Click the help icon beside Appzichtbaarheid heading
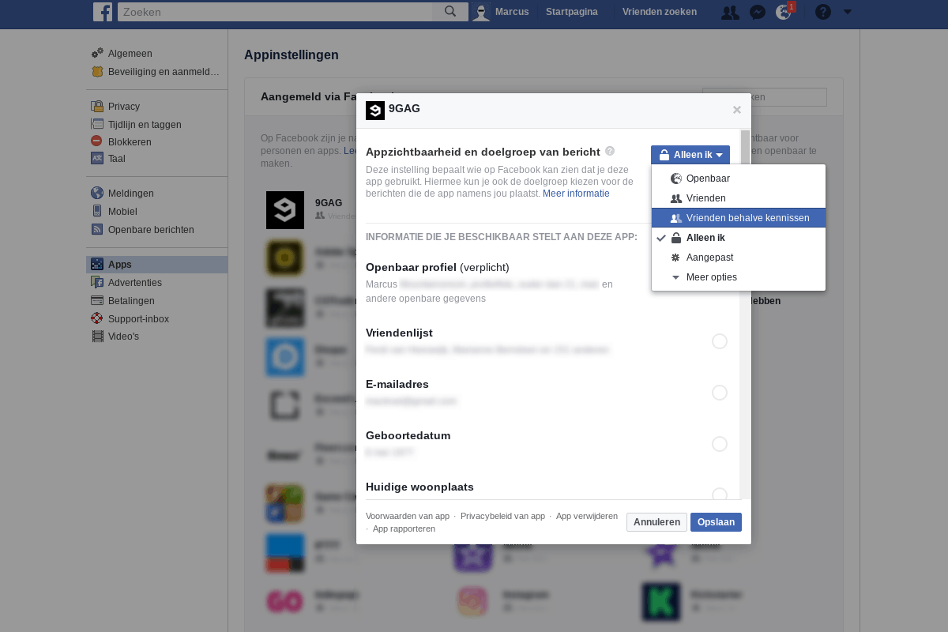948x632 pixels. pos(610,151)
